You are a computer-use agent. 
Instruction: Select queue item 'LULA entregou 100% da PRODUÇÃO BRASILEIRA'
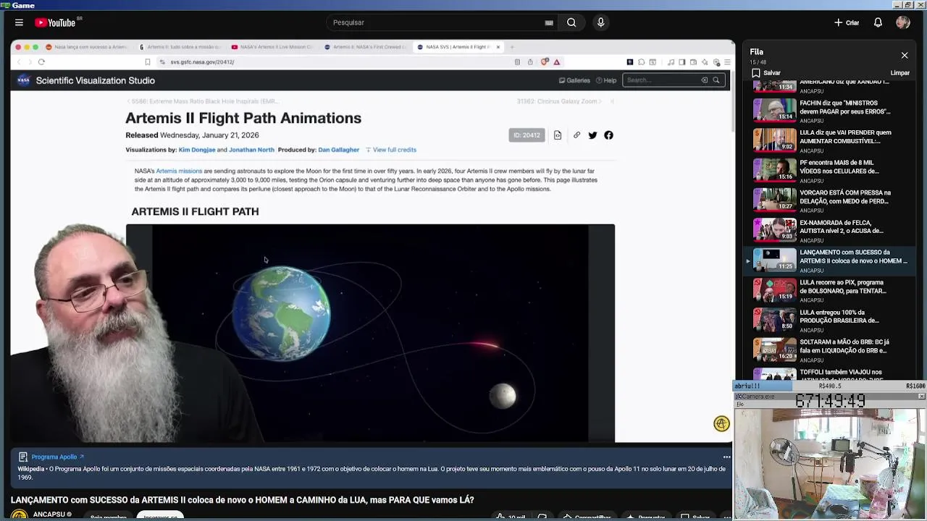coord(830,321)
